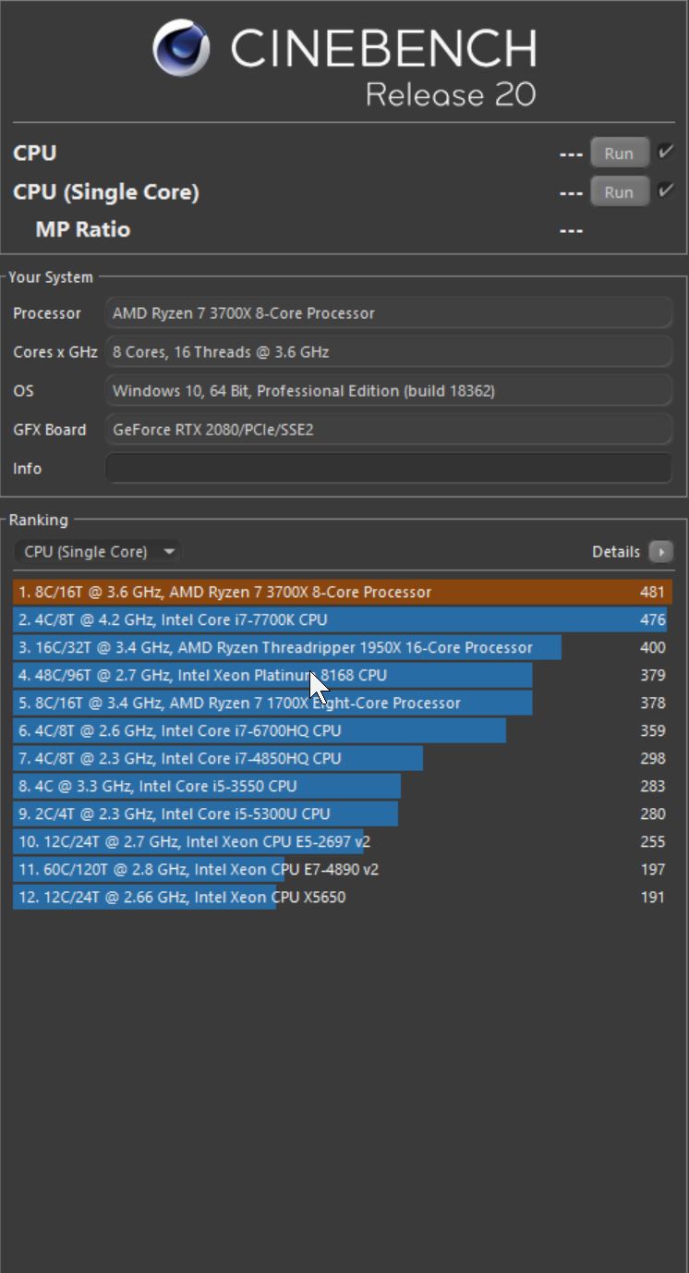Select ranking row 7 Core i7-4850HQ
Screen dimensions: 689x1273
click(x=343, y=758)
